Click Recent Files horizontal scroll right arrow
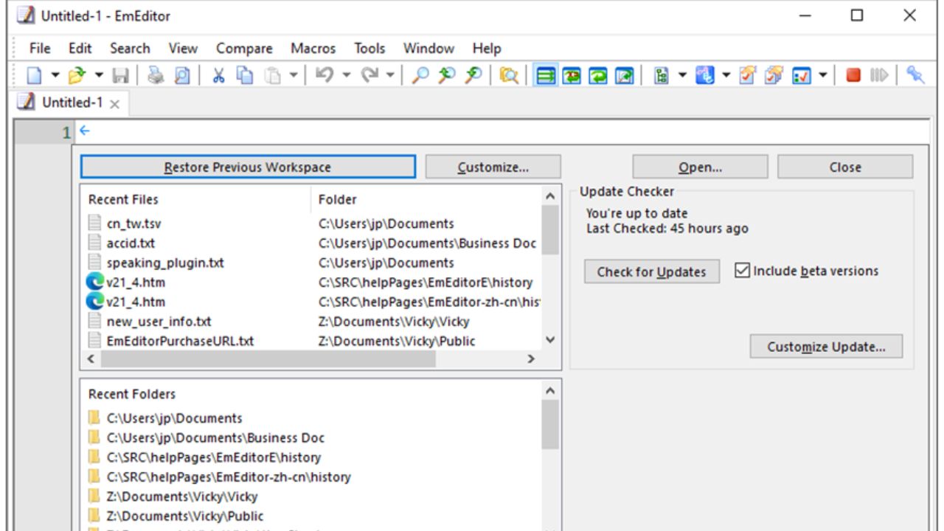 point(530,359)
